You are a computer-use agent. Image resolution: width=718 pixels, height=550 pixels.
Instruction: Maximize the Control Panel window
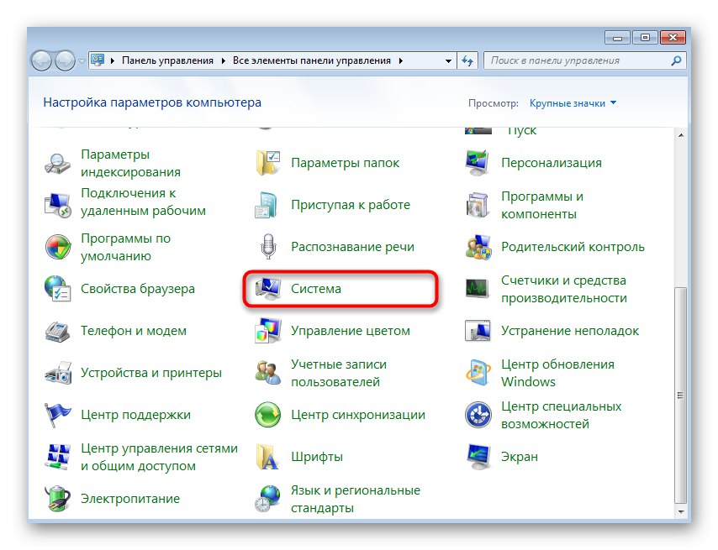(645, 38)
